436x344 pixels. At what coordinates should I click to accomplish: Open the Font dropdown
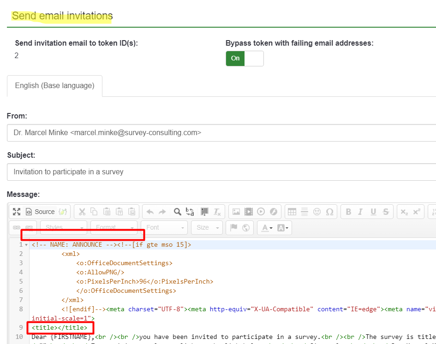coord(165,227)
